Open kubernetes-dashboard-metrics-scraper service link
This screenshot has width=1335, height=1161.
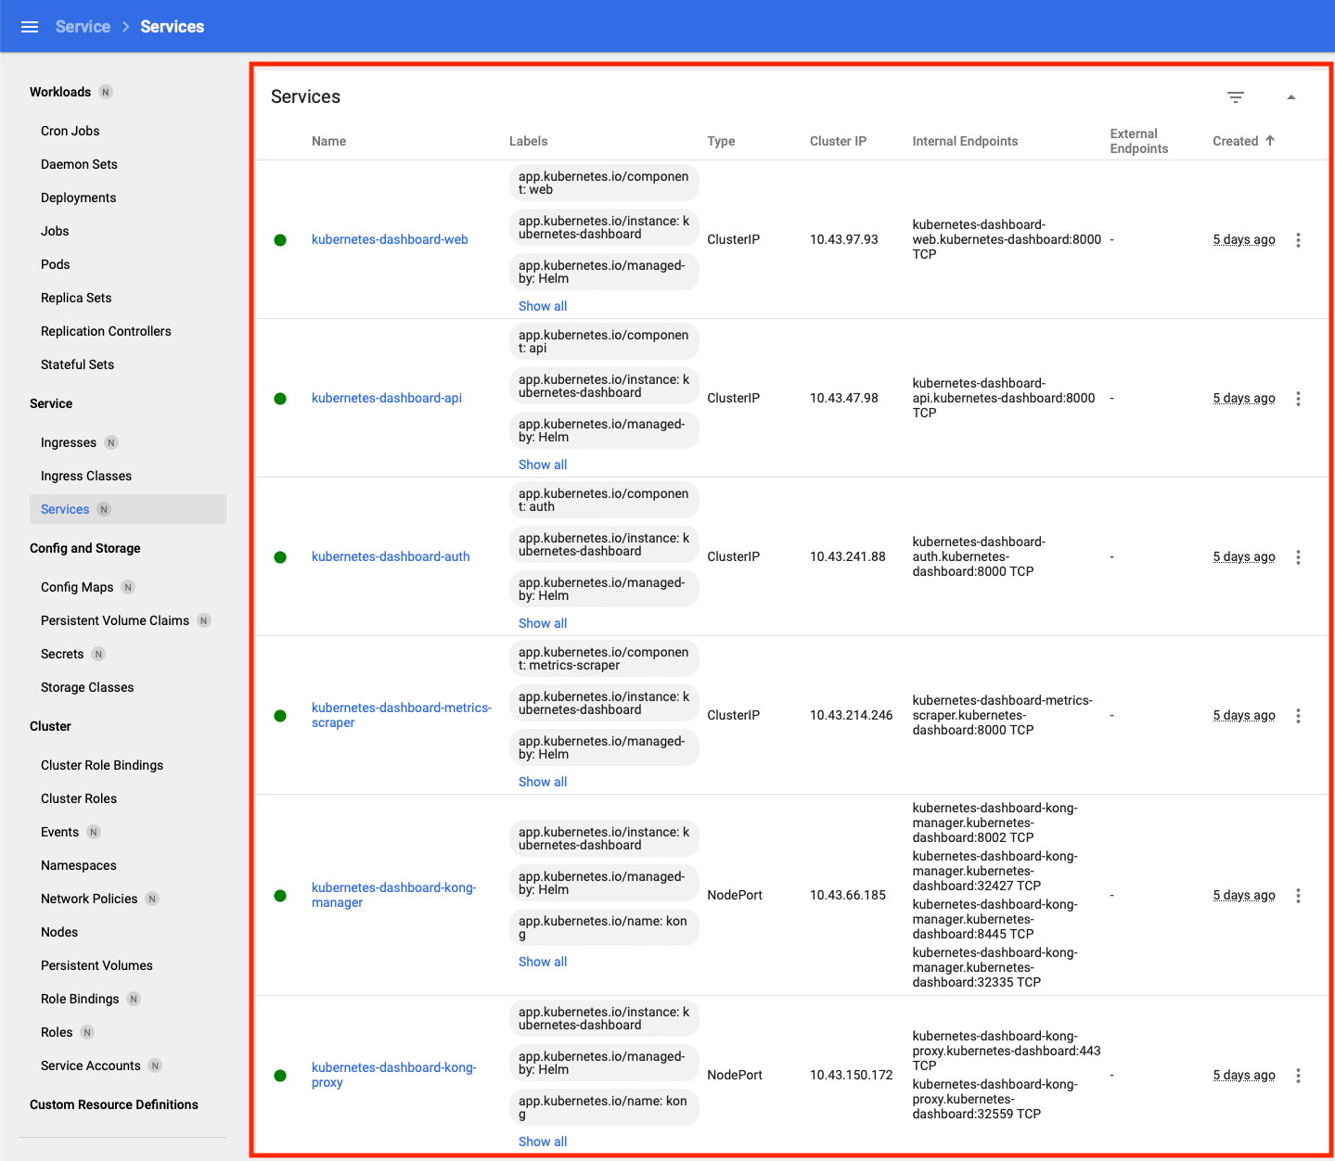coord(402,715)
